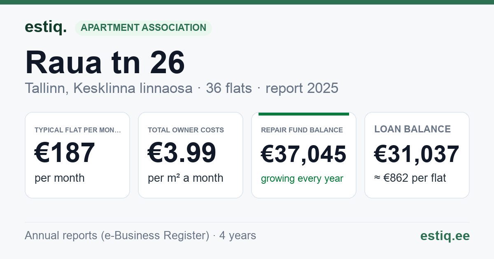Click the €187 value
This screenshot has height=259, width=494.
click(65, 153)
